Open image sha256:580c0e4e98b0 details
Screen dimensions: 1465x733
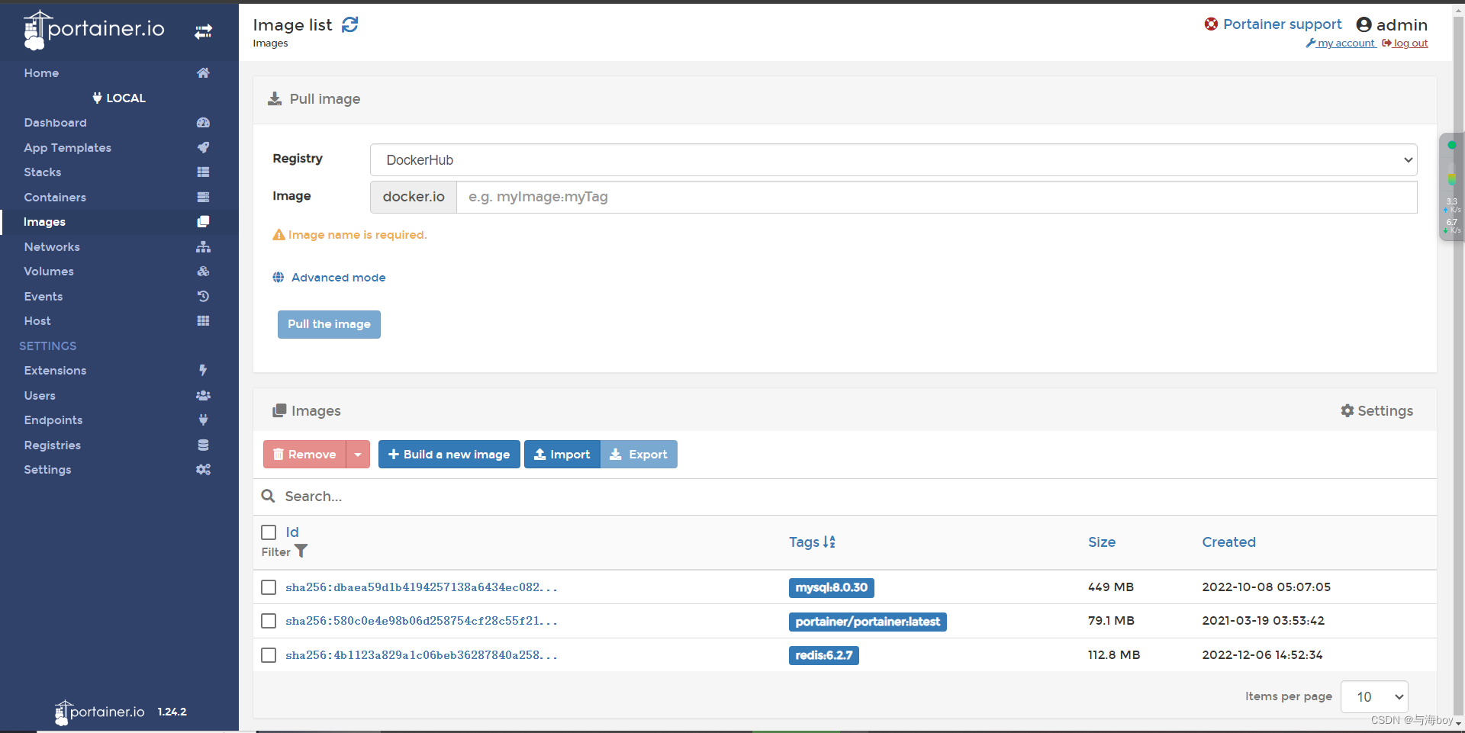click(x=421, y=621)
